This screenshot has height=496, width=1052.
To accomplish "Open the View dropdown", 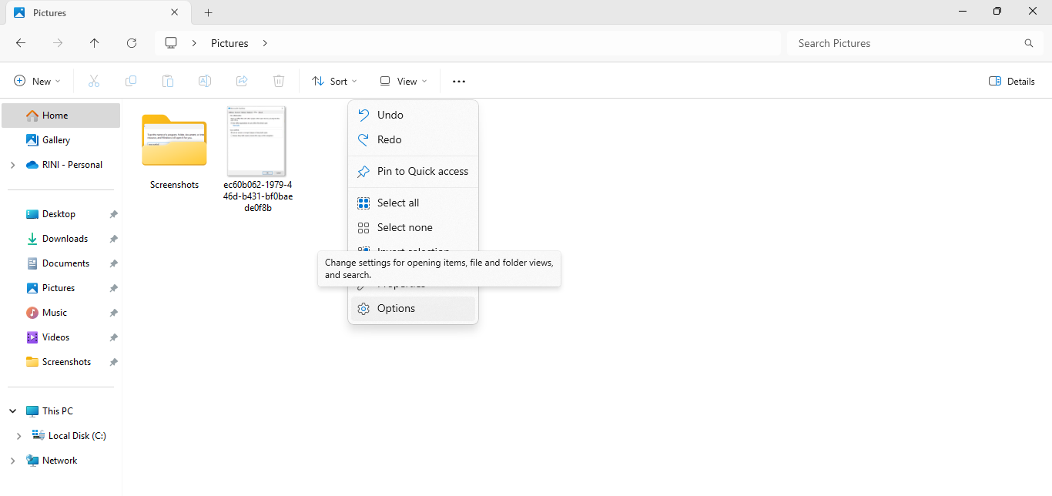I will [404, 81].
